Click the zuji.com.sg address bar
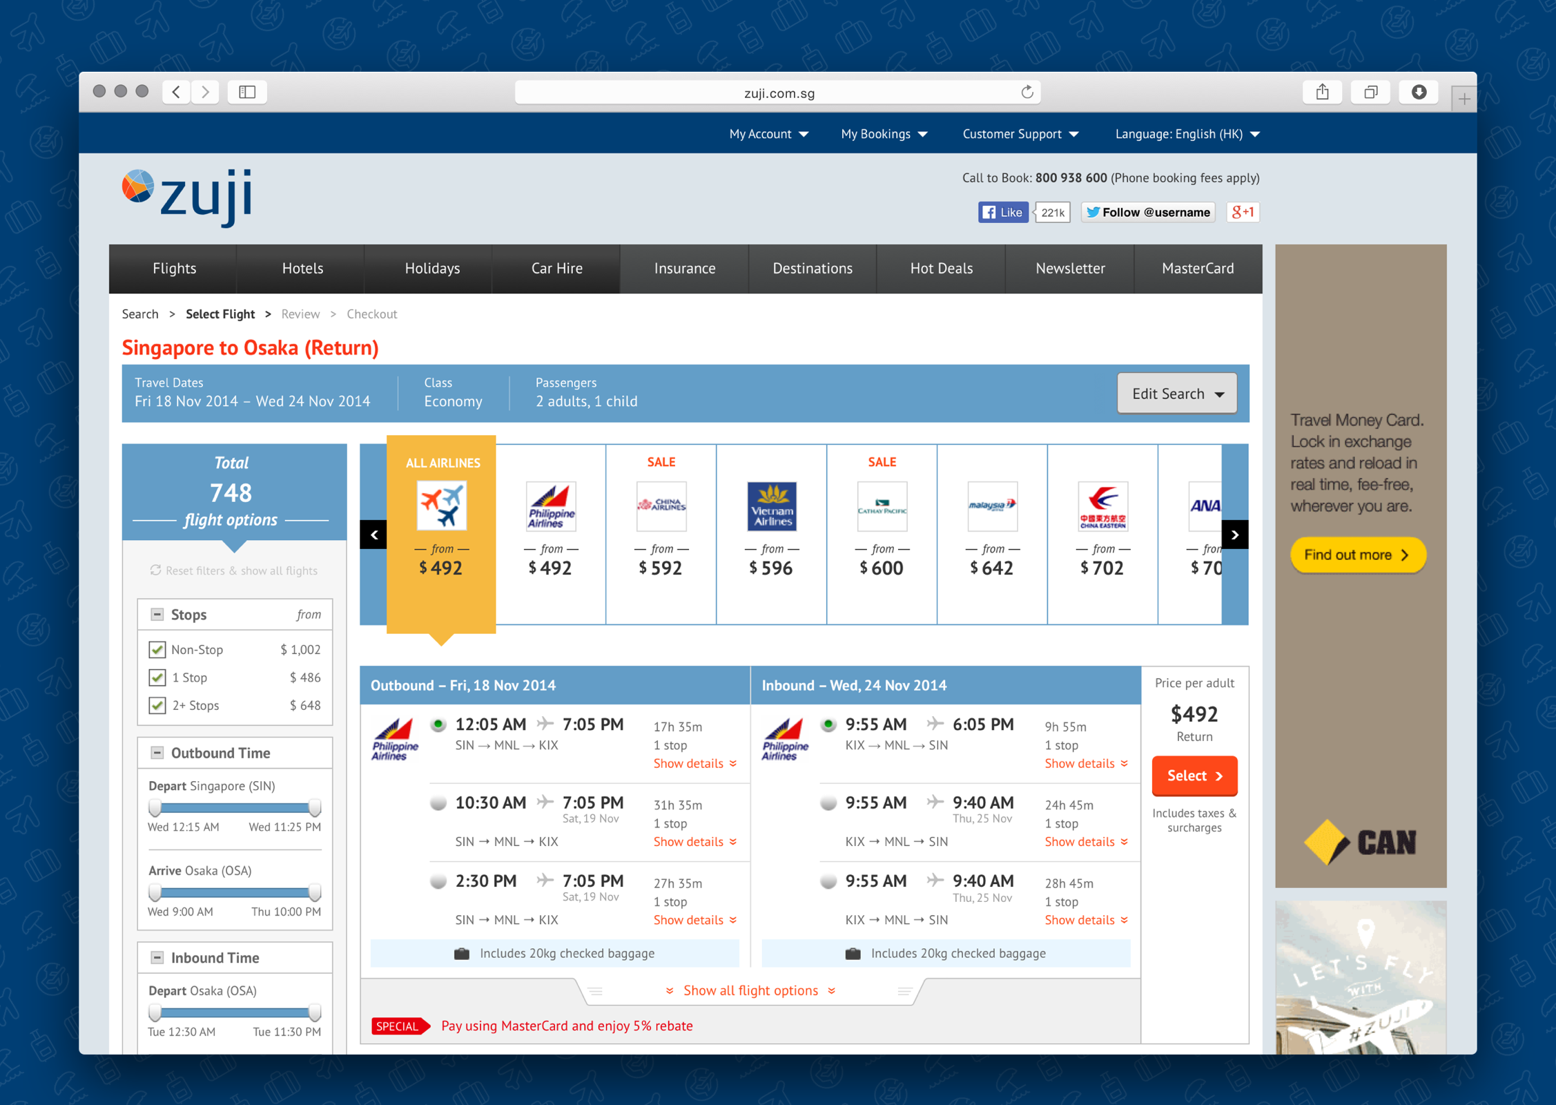Screen dimensions: 1556x1105 pos(778,93)
